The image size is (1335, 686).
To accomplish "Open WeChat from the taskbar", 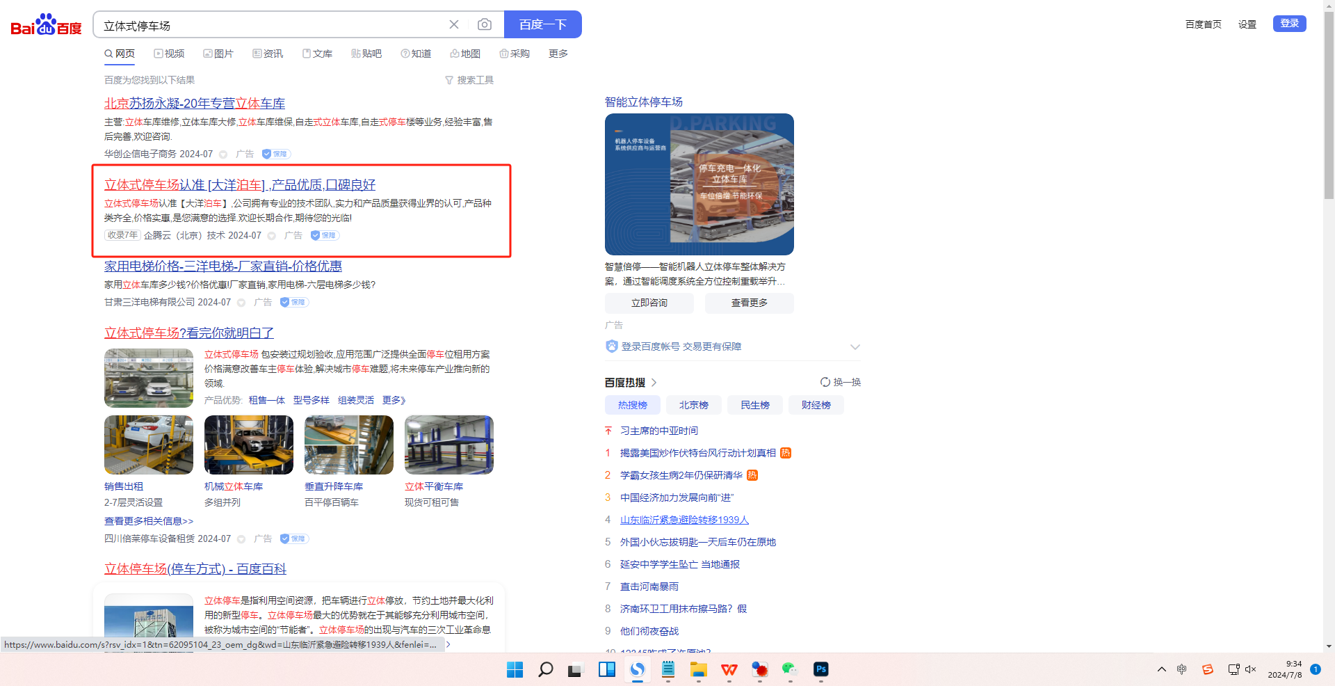I will click(x=791, y=669).
